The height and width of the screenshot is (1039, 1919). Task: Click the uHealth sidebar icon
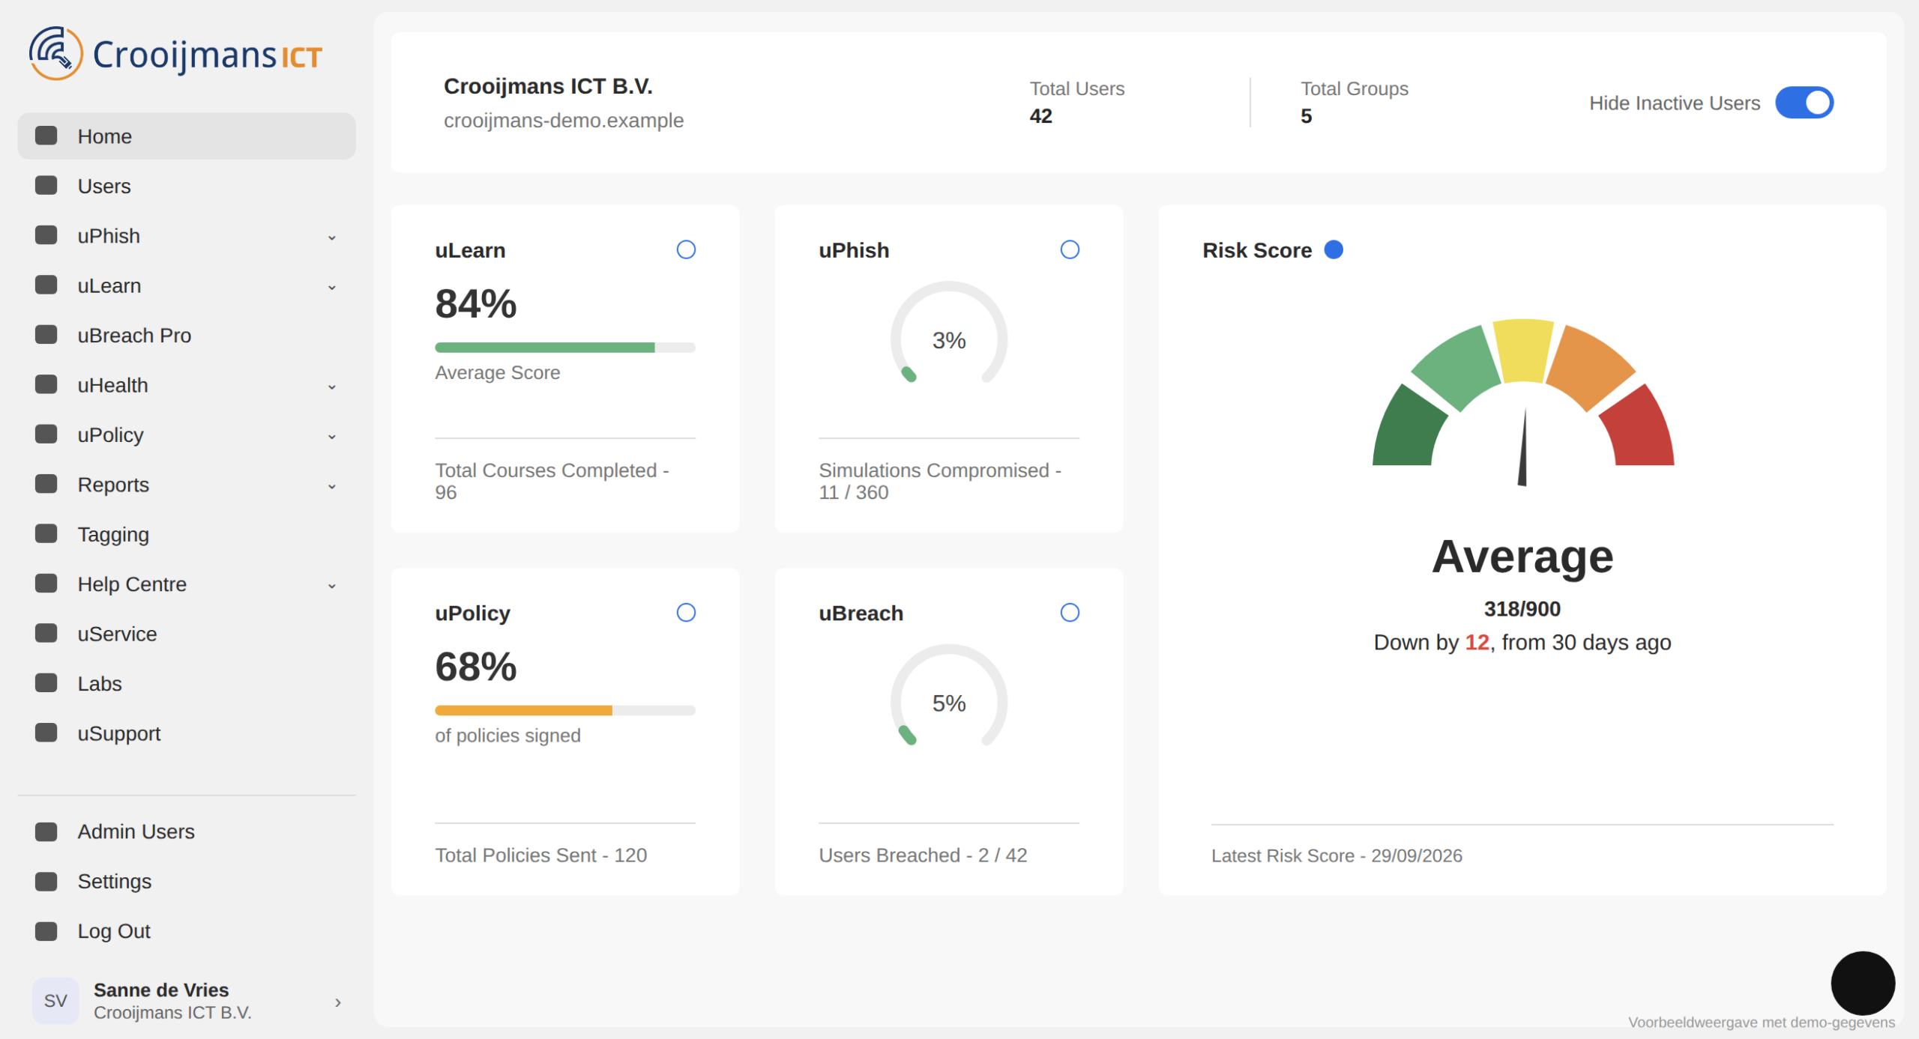tap(46, 385)
